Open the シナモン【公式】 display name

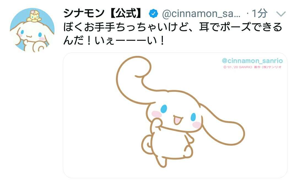click(103, 13)
